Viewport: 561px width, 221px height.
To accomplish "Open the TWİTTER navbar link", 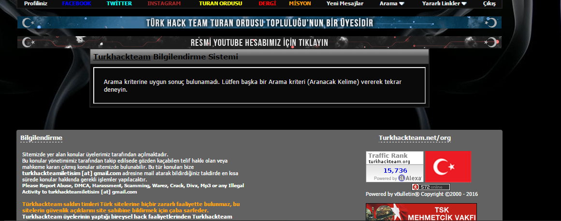I will coord(119,3).
